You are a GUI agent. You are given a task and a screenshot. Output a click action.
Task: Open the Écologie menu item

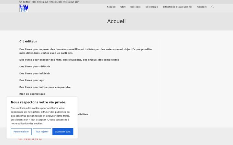pyautogui.click(x=135, y=7)
